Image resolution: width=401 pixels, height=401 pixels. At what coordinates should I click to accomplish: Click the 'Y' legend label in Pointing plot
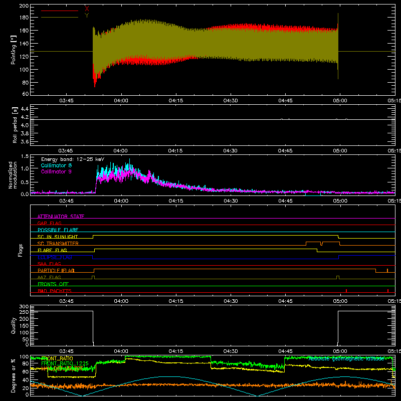87,16
